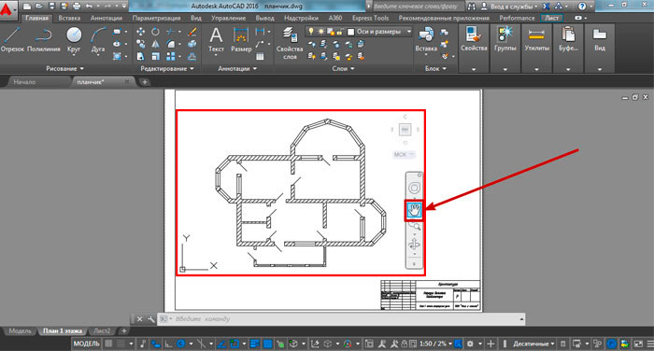The width and height of the screenshot is (654, 351).
Task: Toggle the МОДЕЛЬ space button in status bar
Action: tap(87, 344)
